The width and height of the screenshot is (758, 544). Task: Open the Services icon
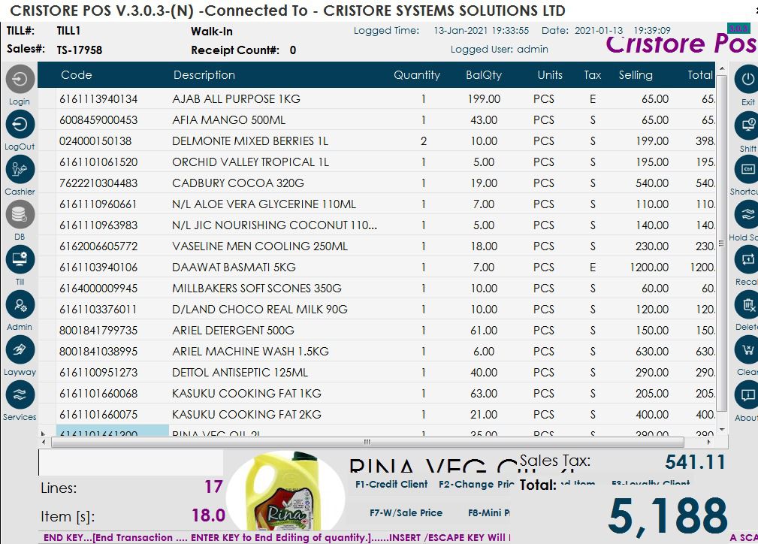(20, 395)
